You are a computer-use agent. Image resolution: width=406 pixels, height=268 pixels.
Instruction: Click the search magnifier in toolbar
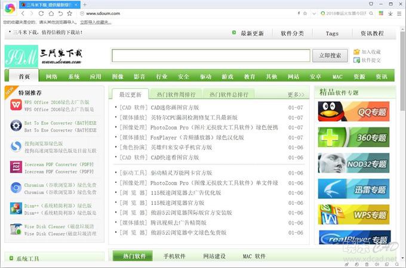[371, 13]
